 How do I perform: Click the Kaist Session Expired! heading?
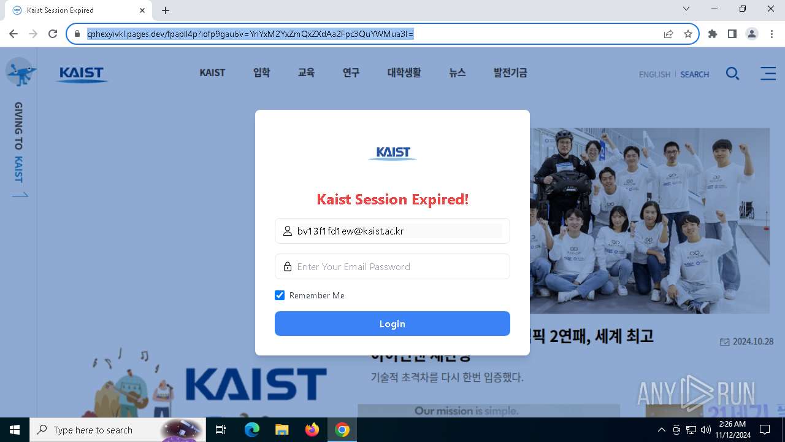392,199
